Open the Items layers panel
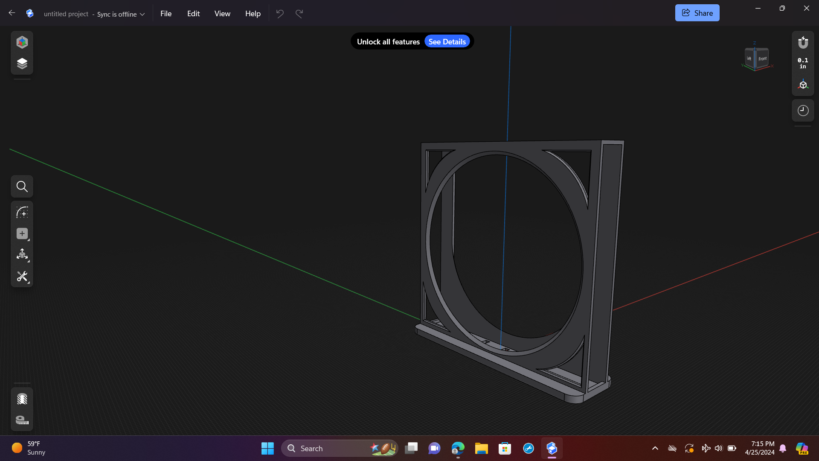This screenshot has height=461, width=819. 22,63
